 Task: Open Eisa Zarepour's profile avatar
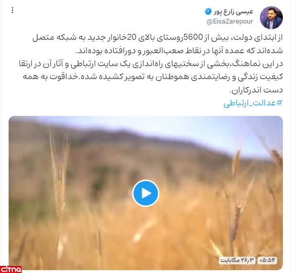(x=271, y=18)
